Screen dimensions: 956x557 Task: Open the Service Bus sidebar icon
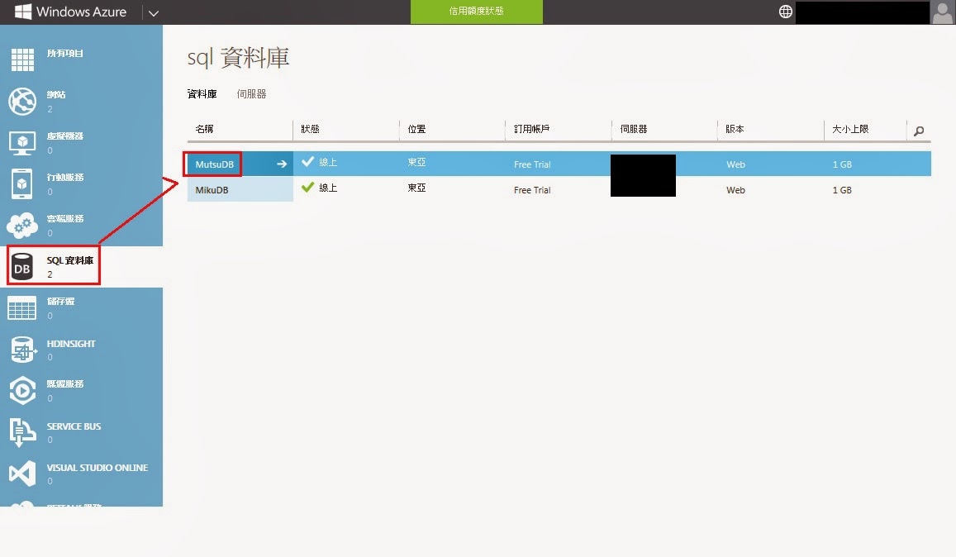pos(22,432)
